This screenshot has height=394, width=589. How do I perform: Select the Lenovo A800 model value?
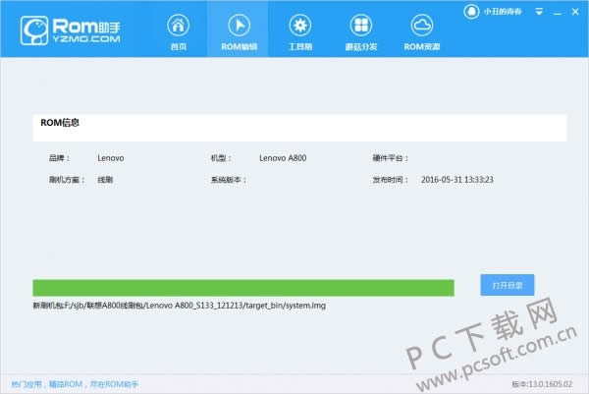coord(283,158)
